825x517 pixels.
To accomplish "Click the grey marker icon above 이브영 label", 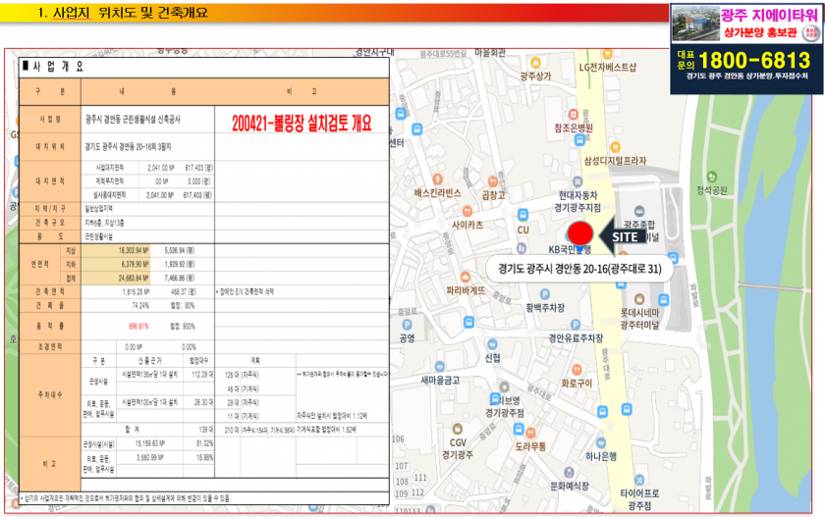I will tap(504, 388).
